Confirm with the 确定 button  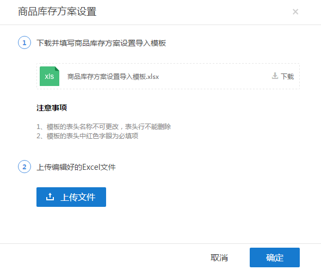(x=275, y=257)
